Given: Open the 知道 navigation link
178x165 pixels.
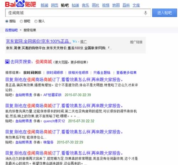Looking at the screenshot, I should click(75, 5).
